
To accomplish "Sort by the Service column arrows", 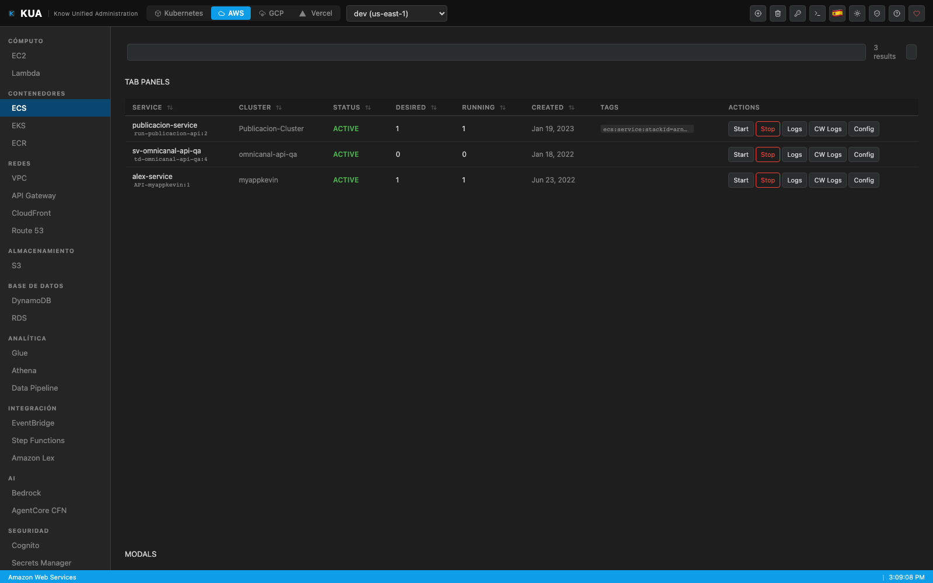I will point(170,108).
